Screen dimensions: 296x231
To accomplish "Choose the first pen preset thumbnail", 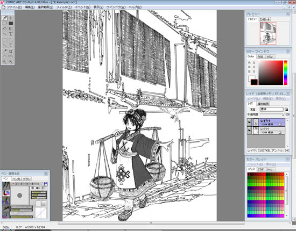I will (x=6, y=185).
